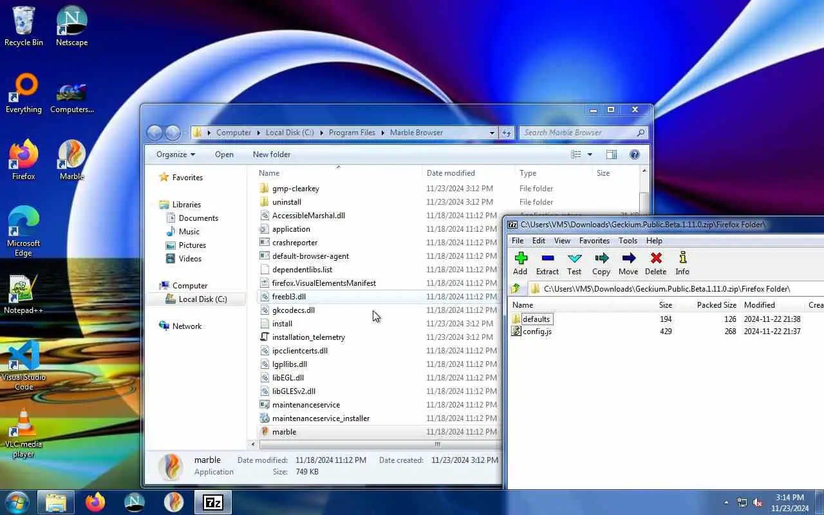
Task: Open the 7-Zip File menu
Action: point(518,241)
